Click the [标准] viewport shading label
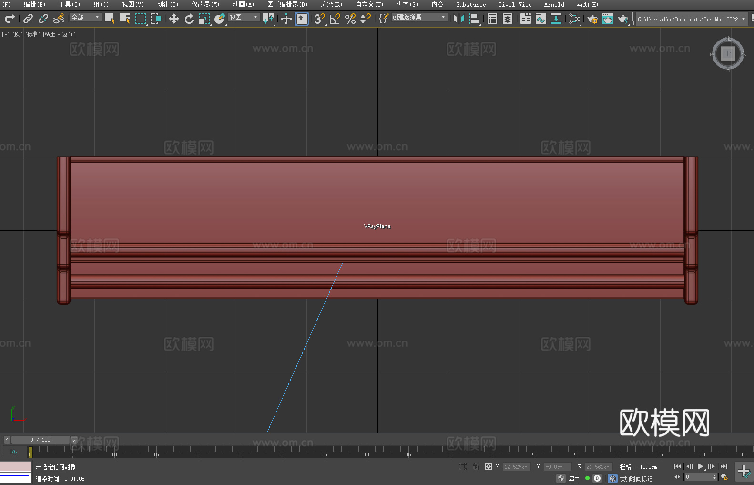754x485 pixels. pyautogui.click(x=33, y=34)
